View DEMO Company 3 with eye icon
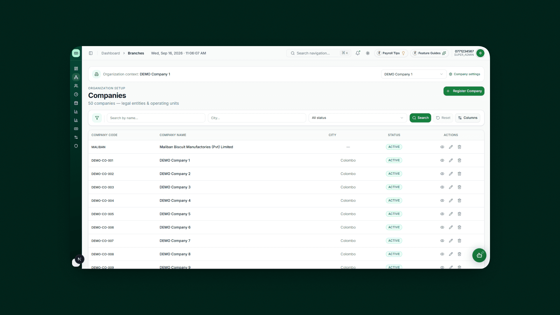560x315 pixels. coord(442,187)
